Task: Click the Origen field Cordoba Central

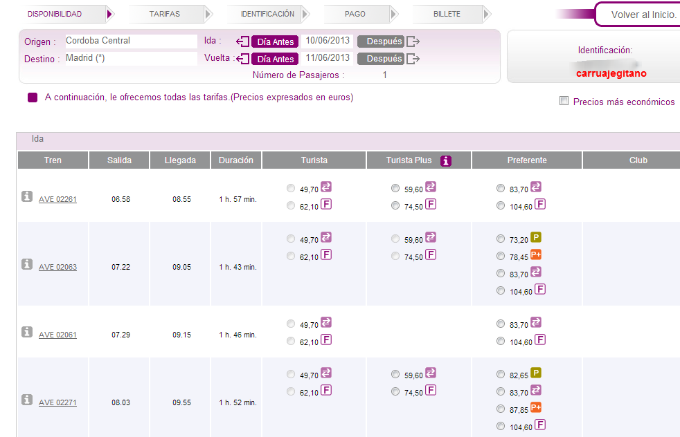Action: pos(132,41)
